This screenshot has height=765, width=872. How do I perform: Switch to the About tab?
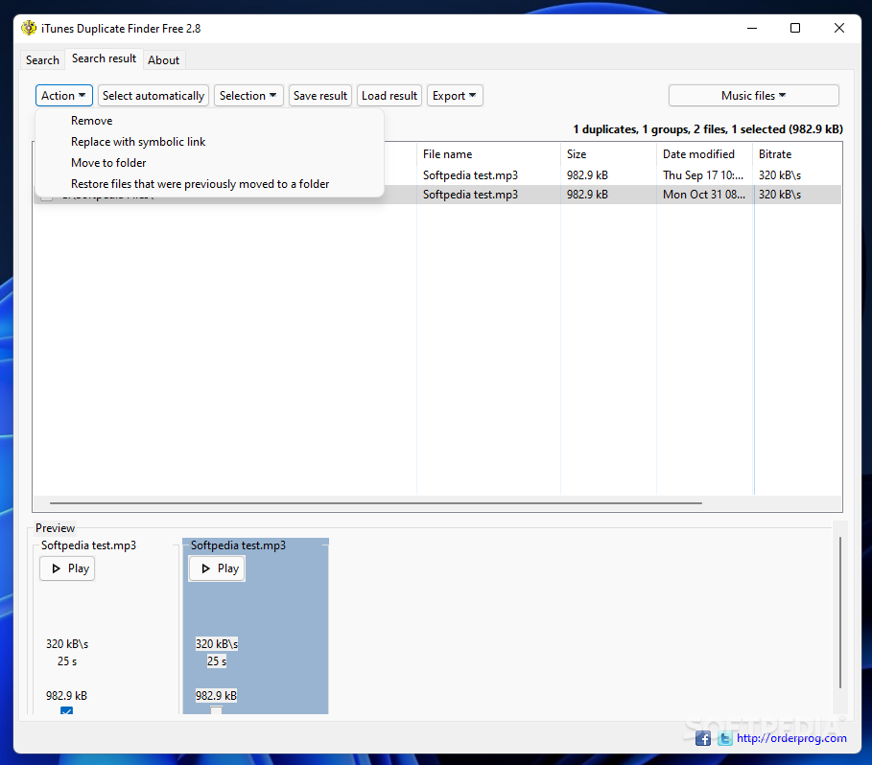click(163, 60)
